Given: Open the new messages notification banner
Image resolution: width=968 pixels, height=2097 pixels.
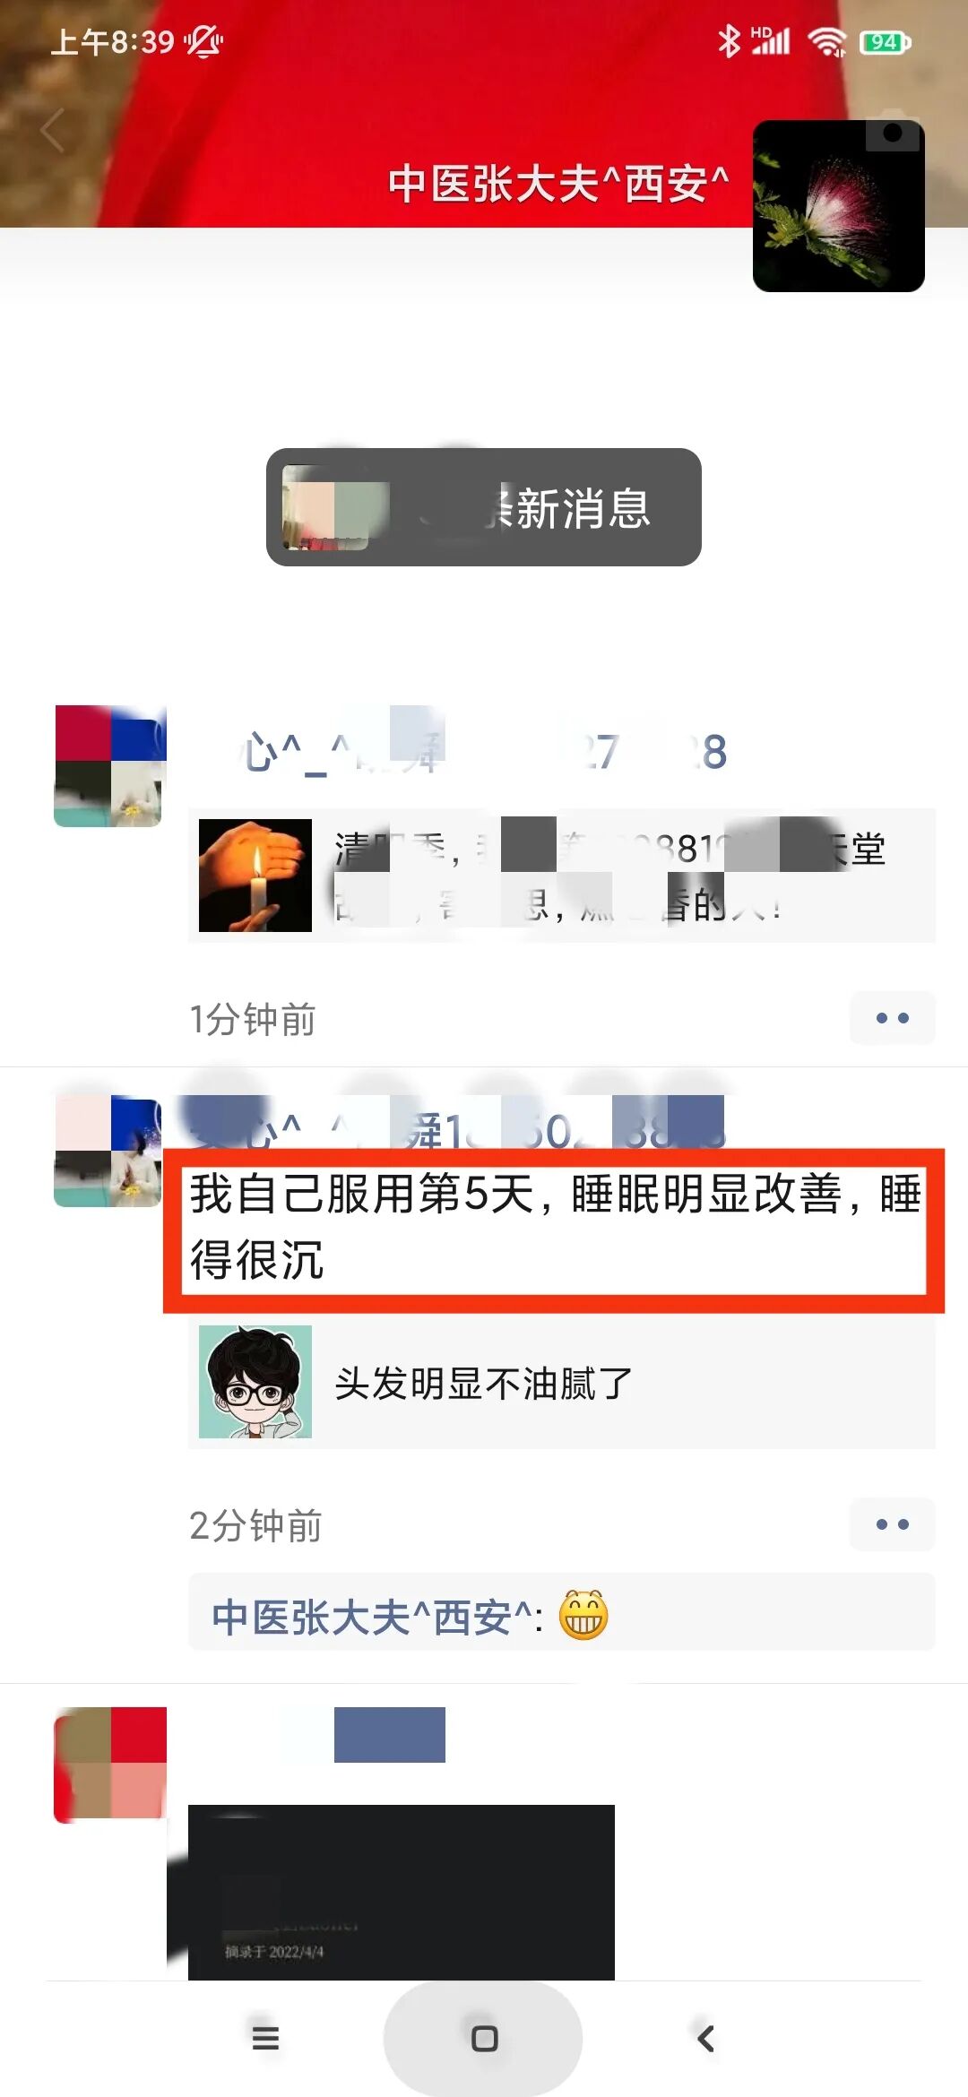Looking at the screenshot, I should [484, 507].
